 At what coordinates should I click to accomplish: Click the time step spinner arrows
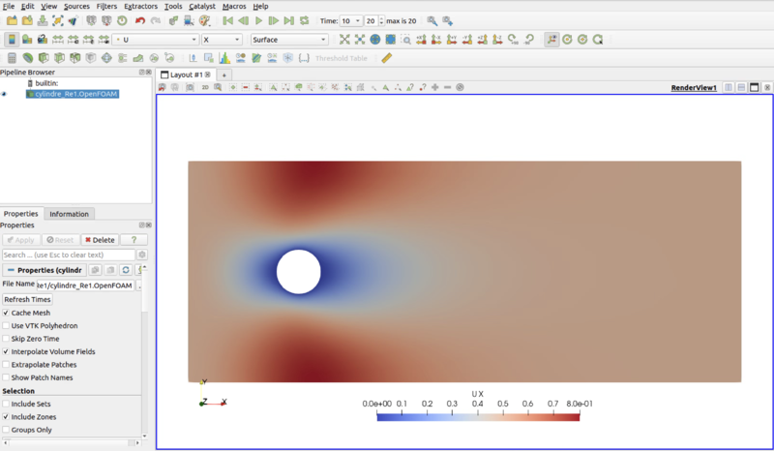381,20
